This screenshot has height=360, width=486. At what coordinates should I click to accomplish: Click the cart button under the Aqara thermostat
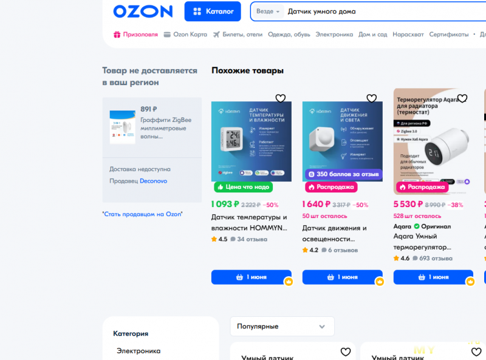433,277
